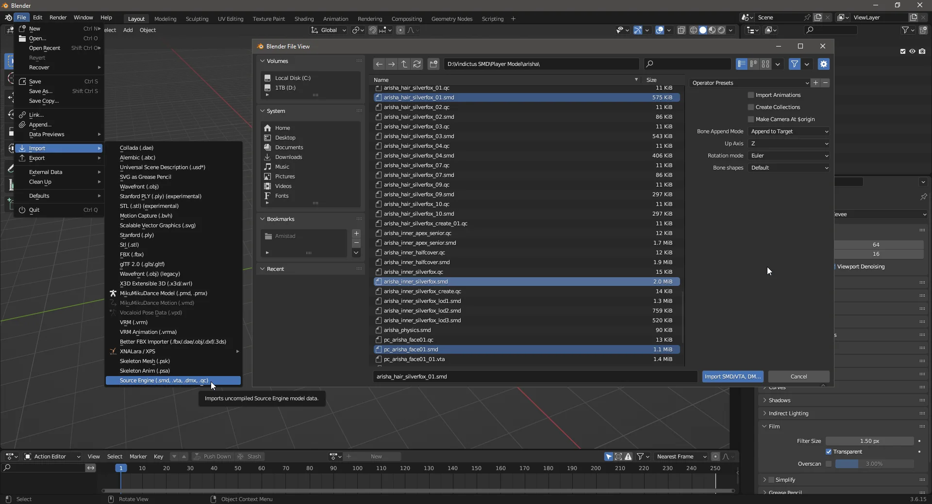Open Up Axis dropdown
The height and width of the screenshot is (504, 932).
click(x=789, y=143)
